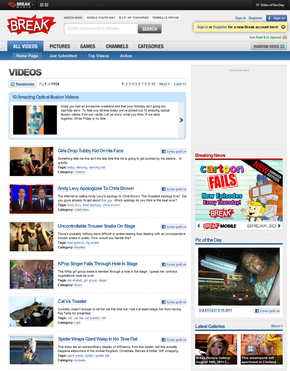Click Get Paid $ to Upload link

[268, 37]
